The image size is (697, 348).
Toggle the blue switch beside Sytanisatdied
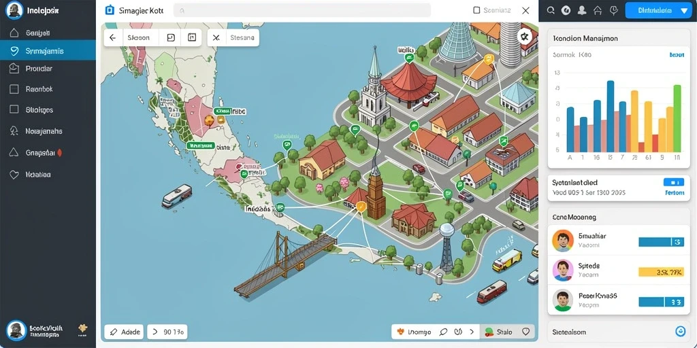tap(673, 182)
